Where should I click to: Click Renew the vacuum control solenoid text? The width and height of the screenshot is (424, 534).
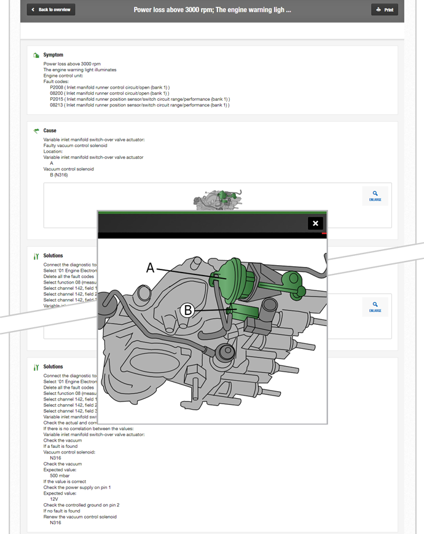coord(80,517)
